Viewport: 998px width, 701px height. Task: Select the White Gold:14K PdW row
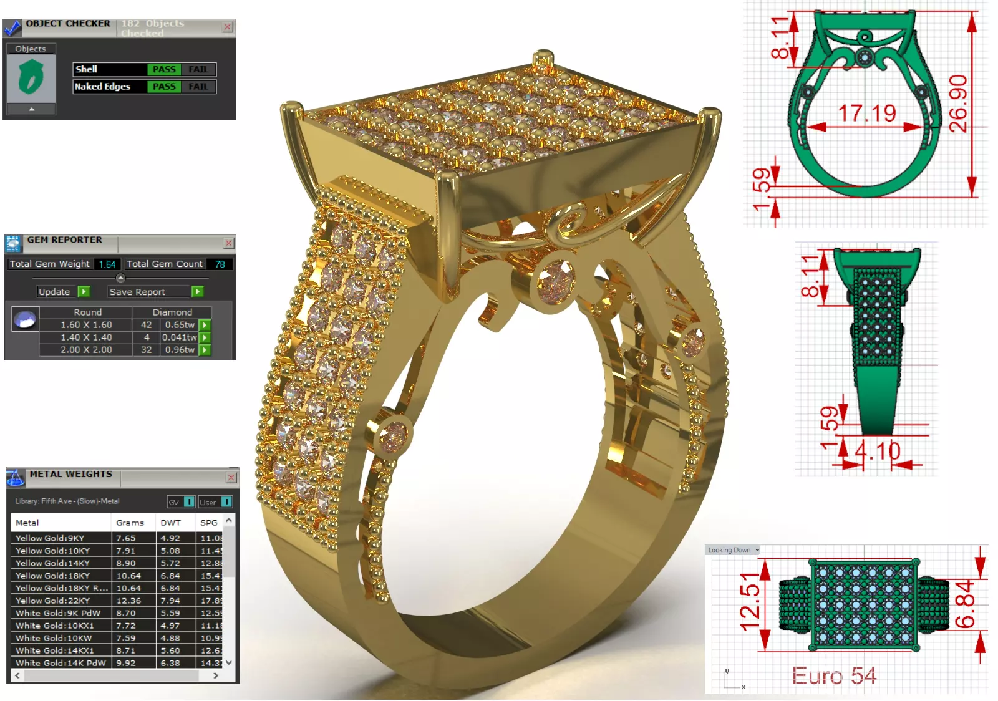click(117, 663)
